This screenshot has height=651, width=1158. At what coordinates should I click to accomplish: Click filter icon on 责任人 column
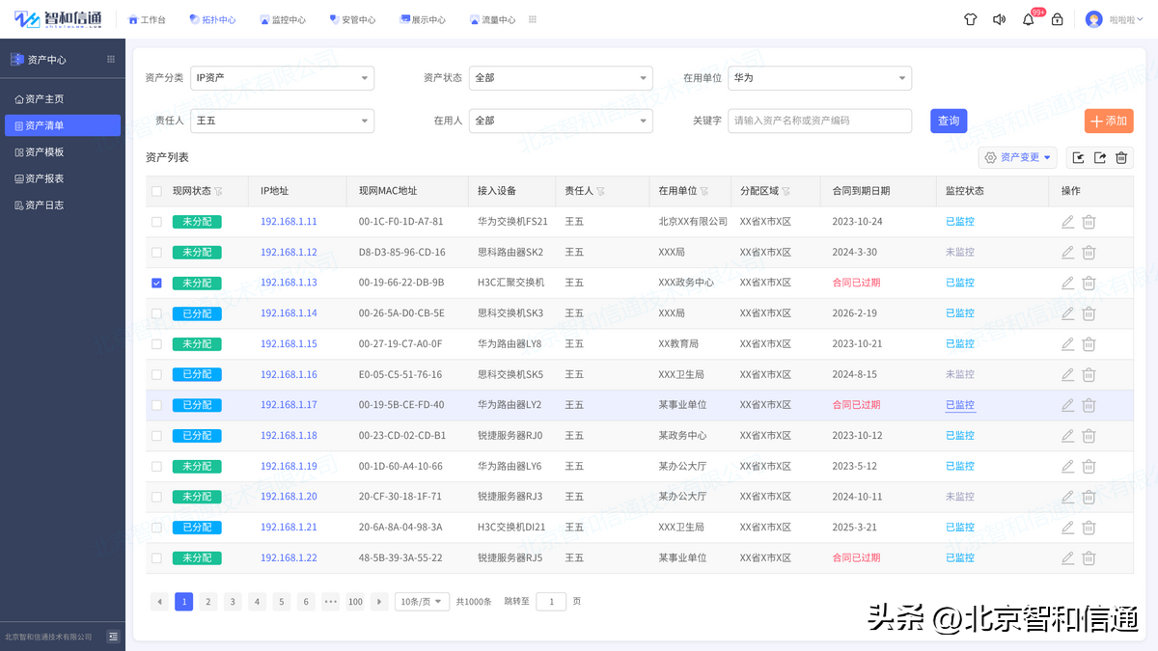601,191
